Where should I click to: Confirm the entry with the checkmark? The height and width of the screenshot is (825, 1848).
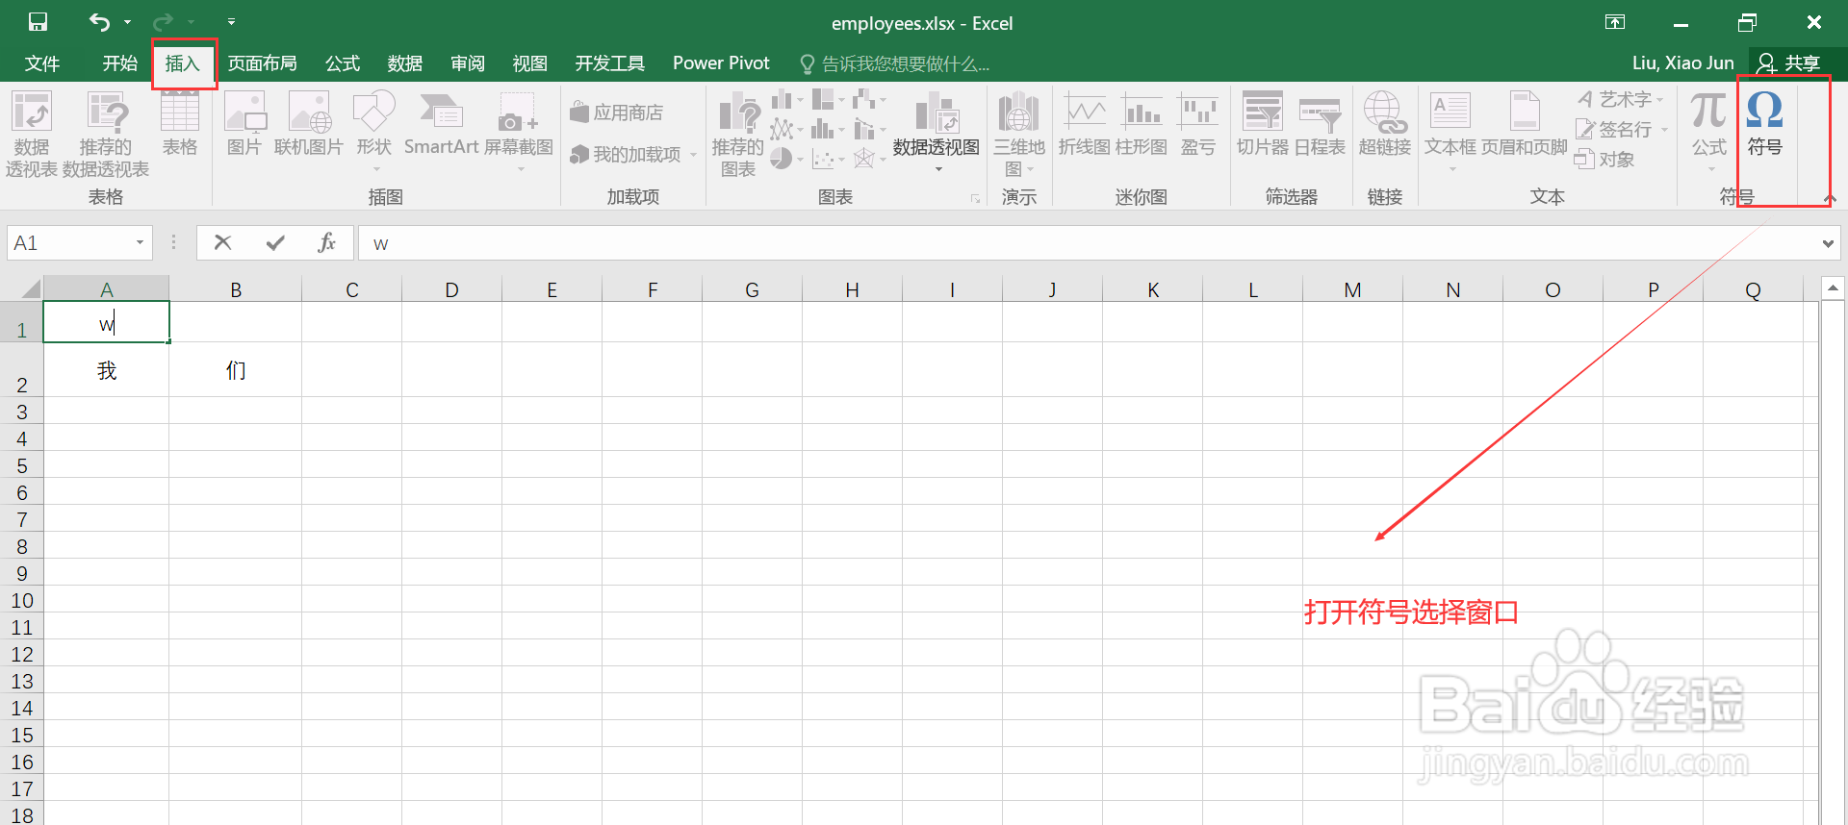[x=275, y=242]
